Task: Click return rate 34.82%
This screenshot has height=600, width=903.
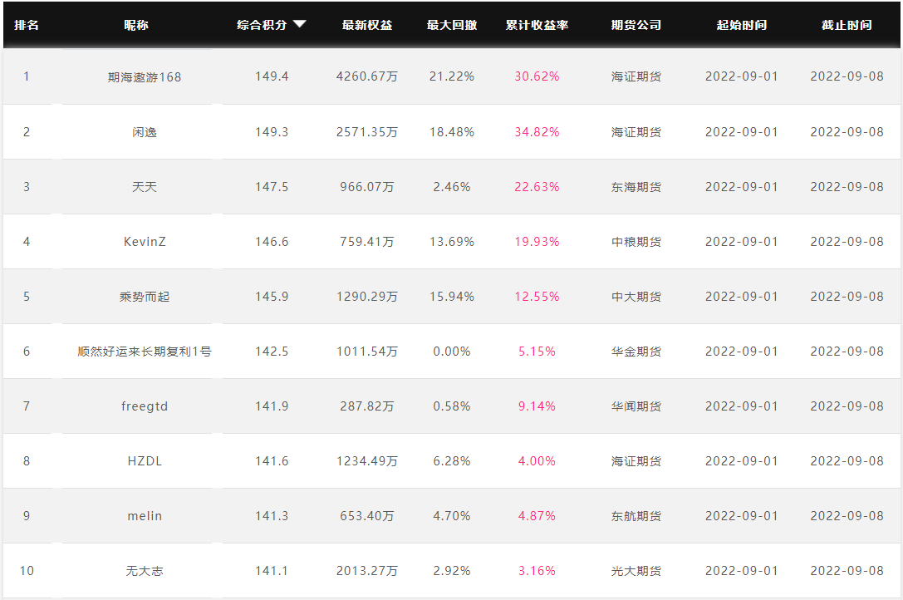Action: tap(537, 132)
